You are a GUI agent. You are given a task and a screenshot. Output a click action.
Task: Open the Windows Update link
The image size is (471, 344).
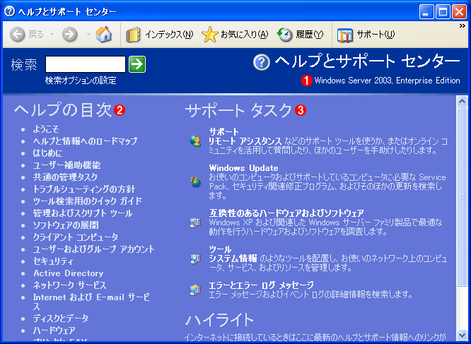(243, 168)
